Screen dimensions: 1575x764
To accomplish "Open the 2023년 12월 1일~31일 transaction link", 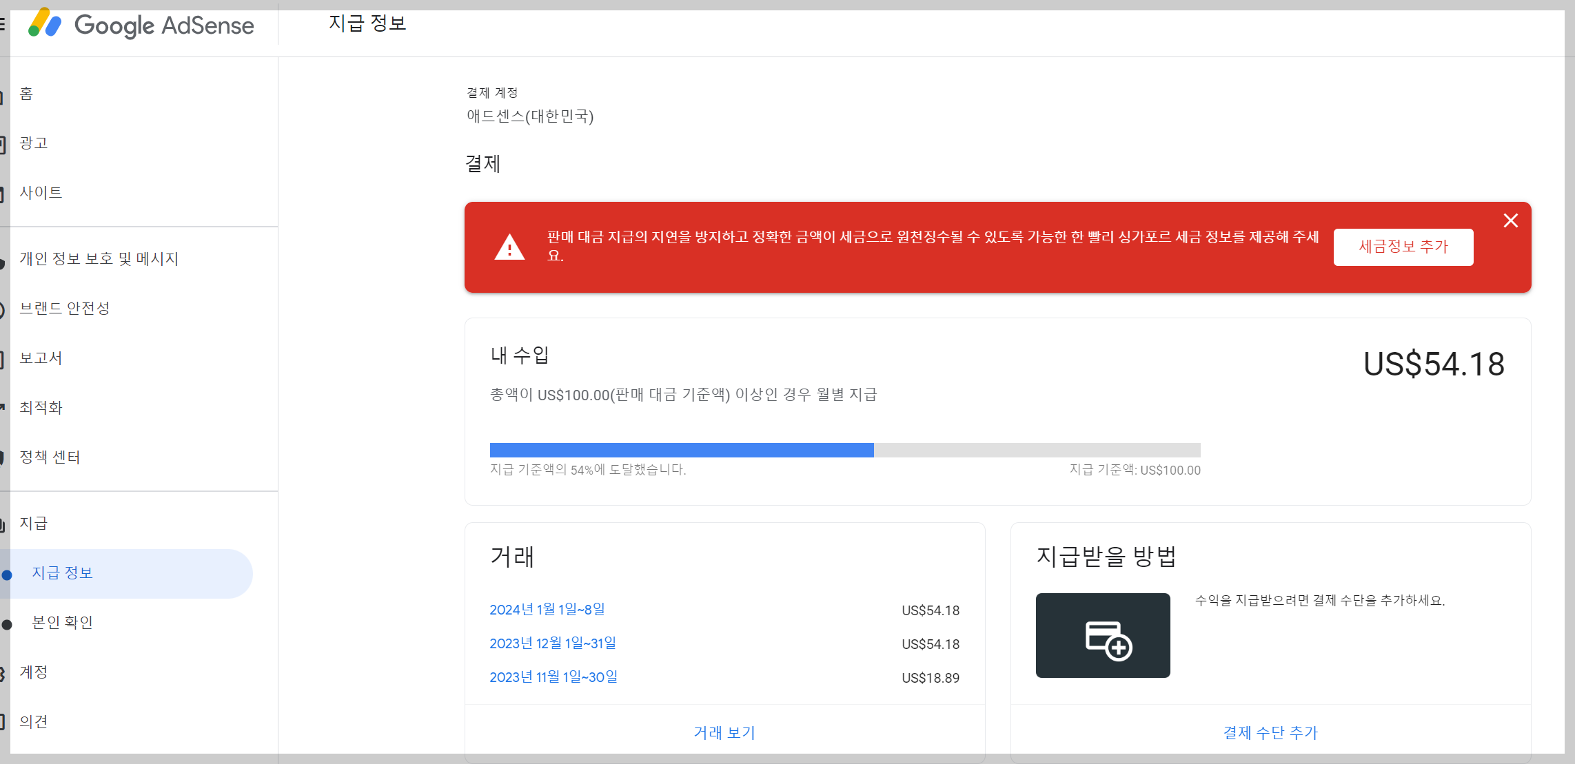I will click(x=552, y=643).
